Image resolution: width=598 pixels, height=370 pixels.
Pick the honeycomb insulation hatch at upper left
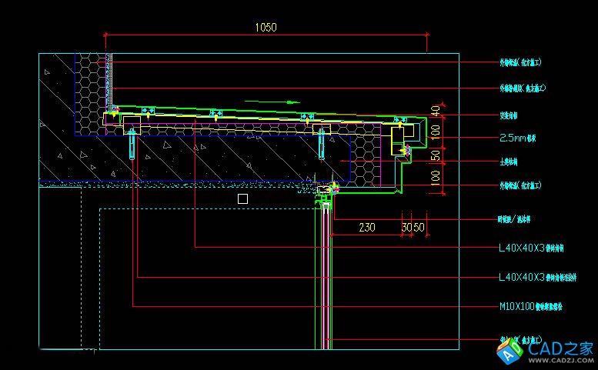pos(91,85)
